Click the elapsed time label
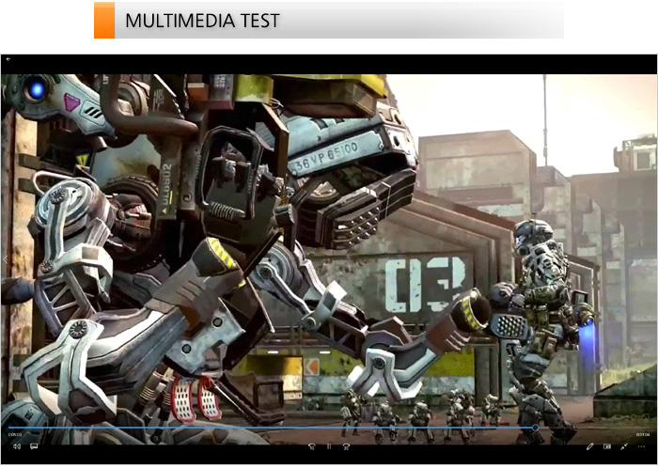This screenshot has width=658, height=468. tap(15, 434)
